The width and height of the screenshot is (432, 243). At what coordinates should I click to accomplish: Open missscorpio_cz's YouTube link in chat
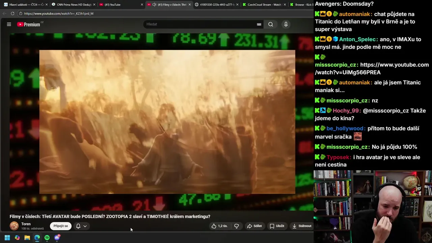[x=372, y=69]
